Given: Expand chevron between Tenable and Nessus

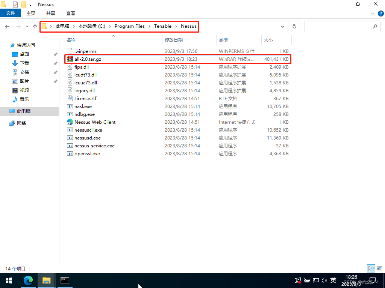Looking at the screenshot, I should (176, 26).
